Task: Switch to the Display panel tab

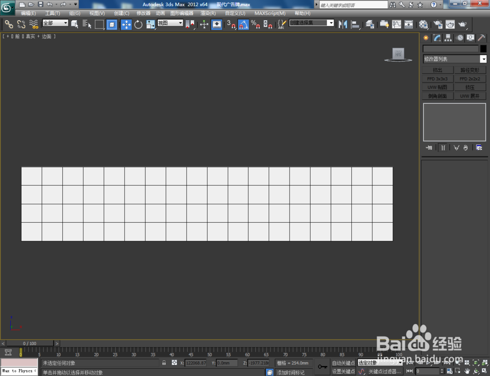Action: [470, 38]
